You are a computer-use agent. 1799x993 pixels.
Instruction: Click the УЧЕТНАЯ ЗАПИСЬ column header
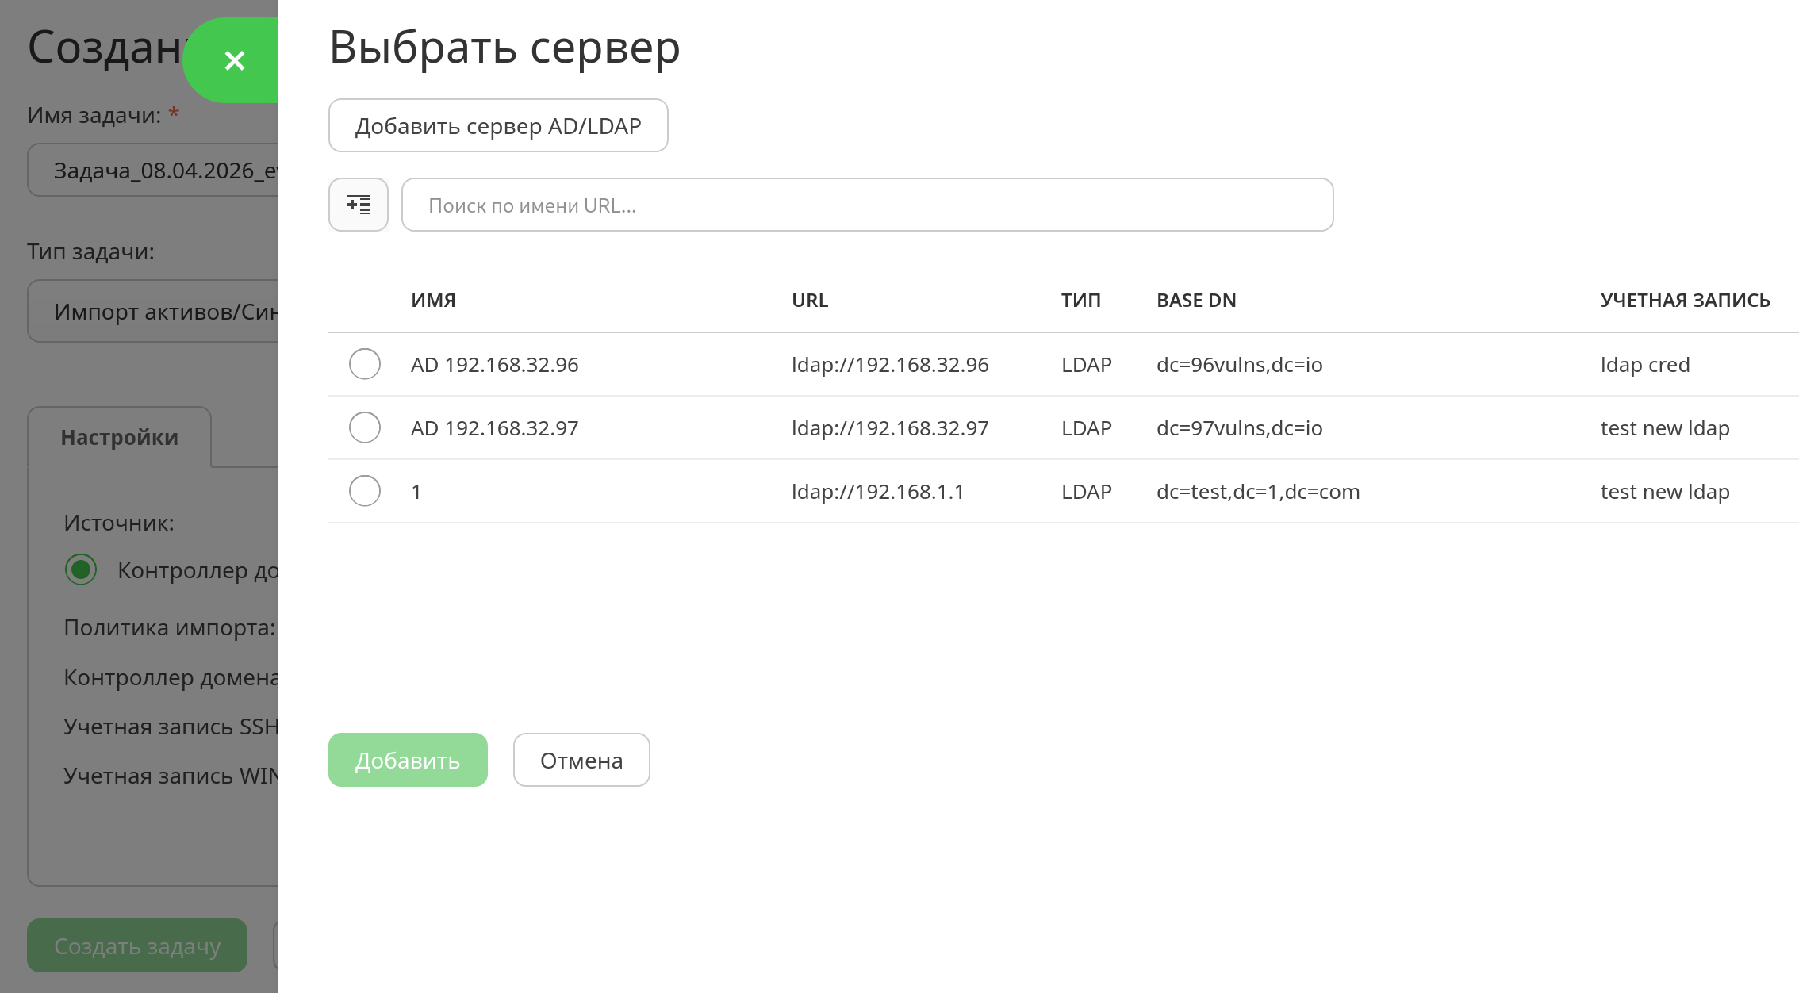pos(1685,301)
